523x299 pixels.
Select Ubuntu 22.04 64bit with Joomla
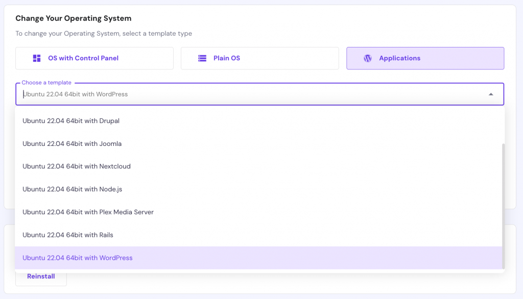(72, 144)
